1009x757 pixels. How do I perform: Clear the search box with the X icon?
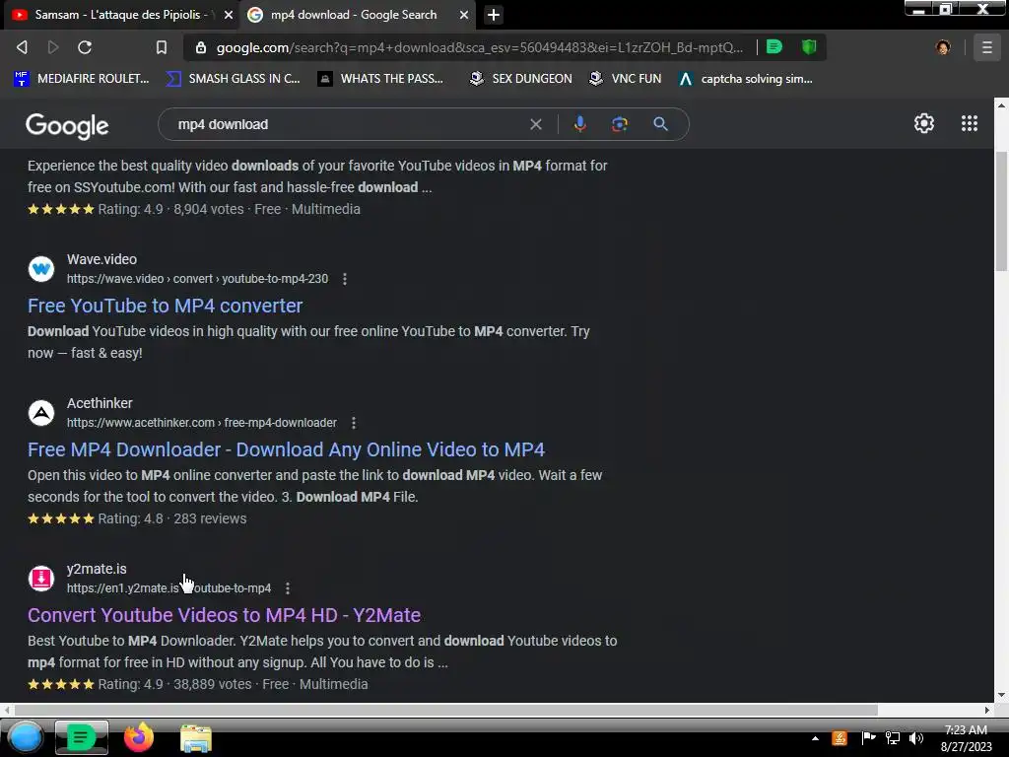click(x=535, y=124)
